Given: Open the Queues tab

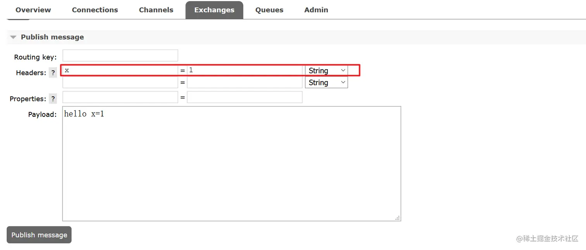Looking at the screenshot, I should point(269,10).
